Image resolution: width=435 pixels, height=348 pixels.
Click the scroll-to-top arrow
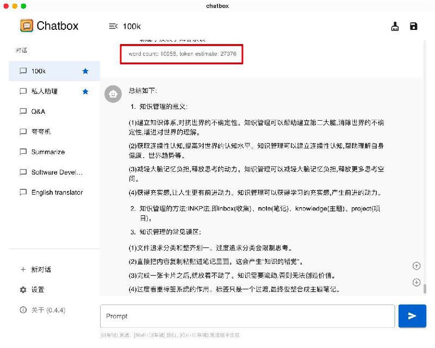pyautogui.click(x=417, y=266)
